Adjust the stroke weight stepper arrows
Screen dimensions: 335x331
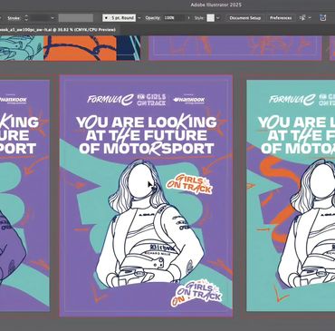(26, 18)
